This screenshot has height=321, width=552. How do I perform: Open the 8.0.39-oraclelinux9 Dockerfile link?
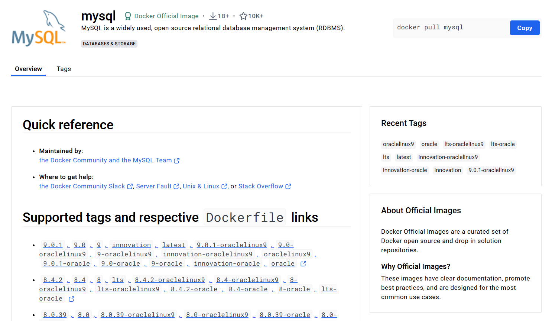tap(138, 315)
